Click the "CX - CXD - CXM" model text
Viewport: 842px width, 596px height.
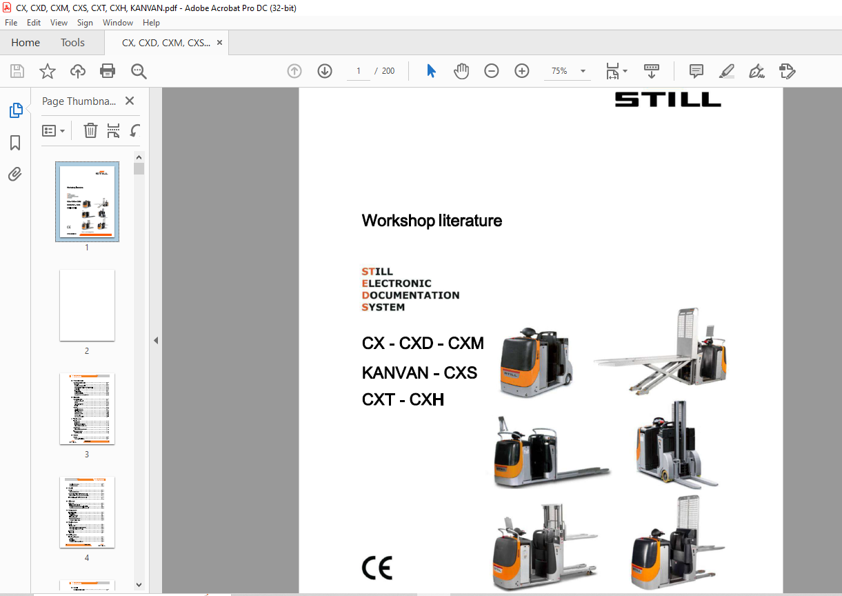coord(423,343)
